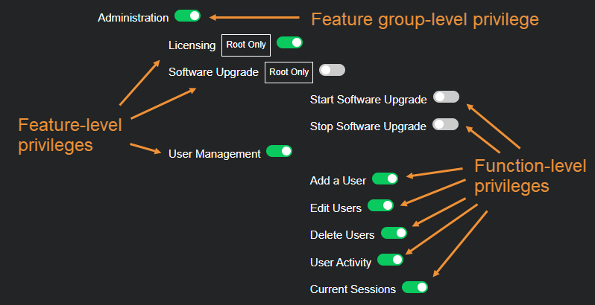Toggle the Edit Users privilege
The height and width of the screenshot is (305, 595).
pos(380,205)
